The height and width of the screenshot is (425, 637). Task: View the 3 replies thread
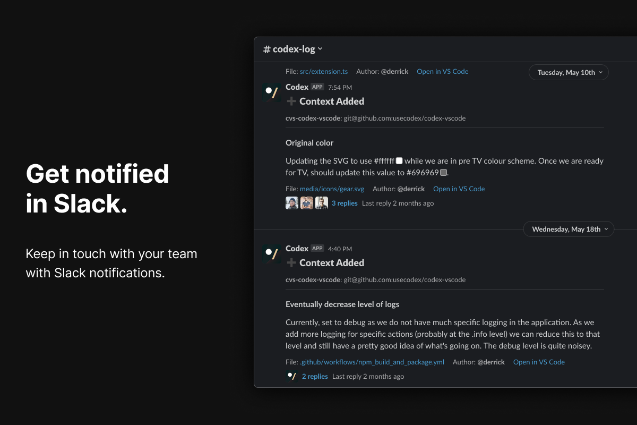(x=345, y=203)
